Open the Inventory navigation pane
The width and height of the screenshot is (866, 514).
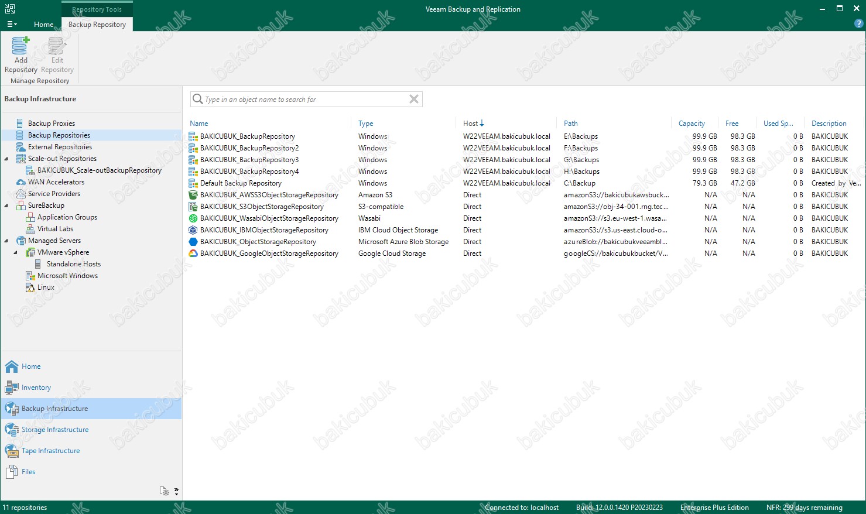91,388
